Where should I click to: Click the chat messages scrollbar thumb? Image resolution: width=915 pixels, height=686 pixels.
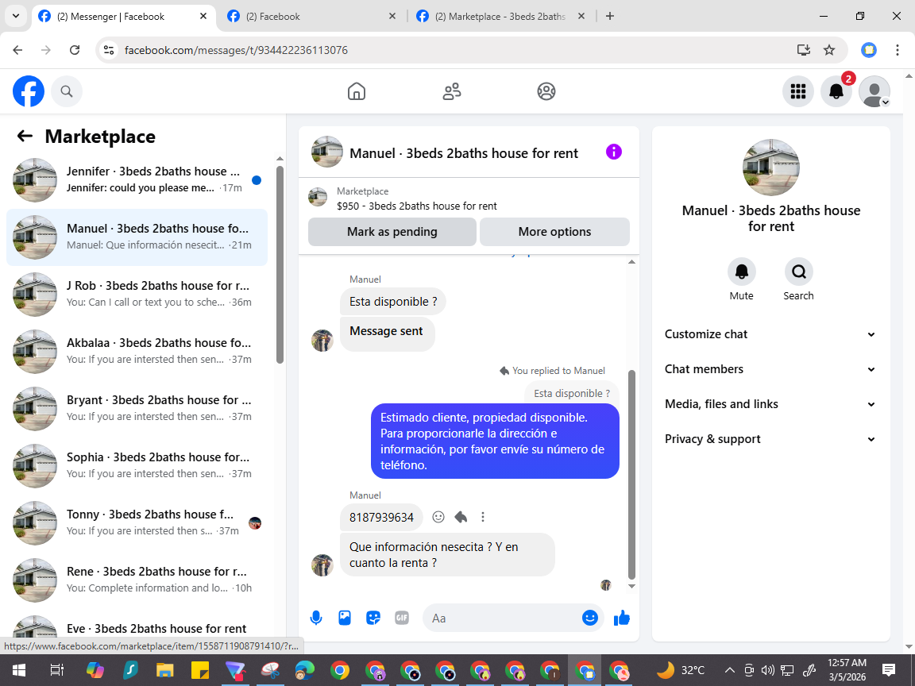tap(631, 474)
